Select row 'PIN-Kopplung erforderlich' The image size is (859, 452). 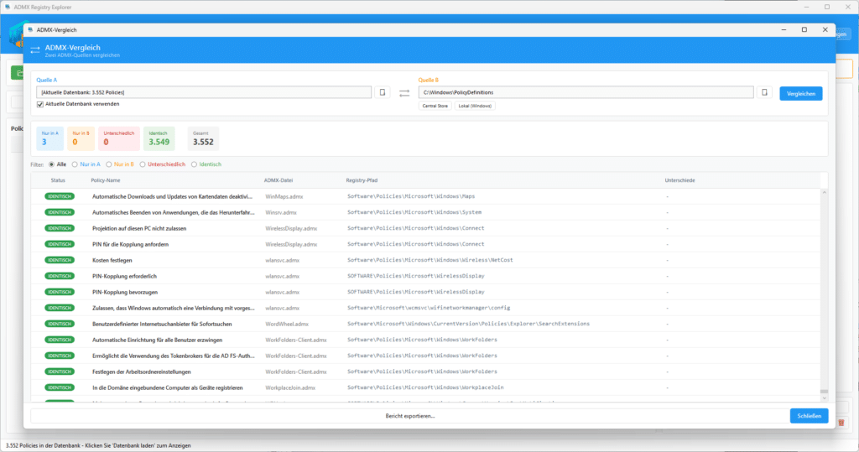pos(425,276)
